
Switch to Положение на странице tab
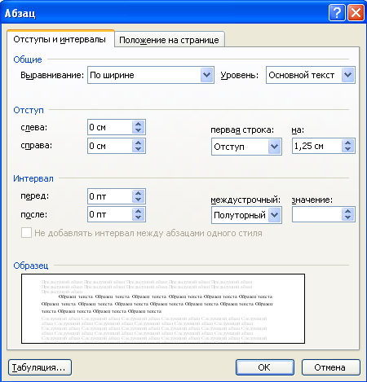(x=170, y=40)
